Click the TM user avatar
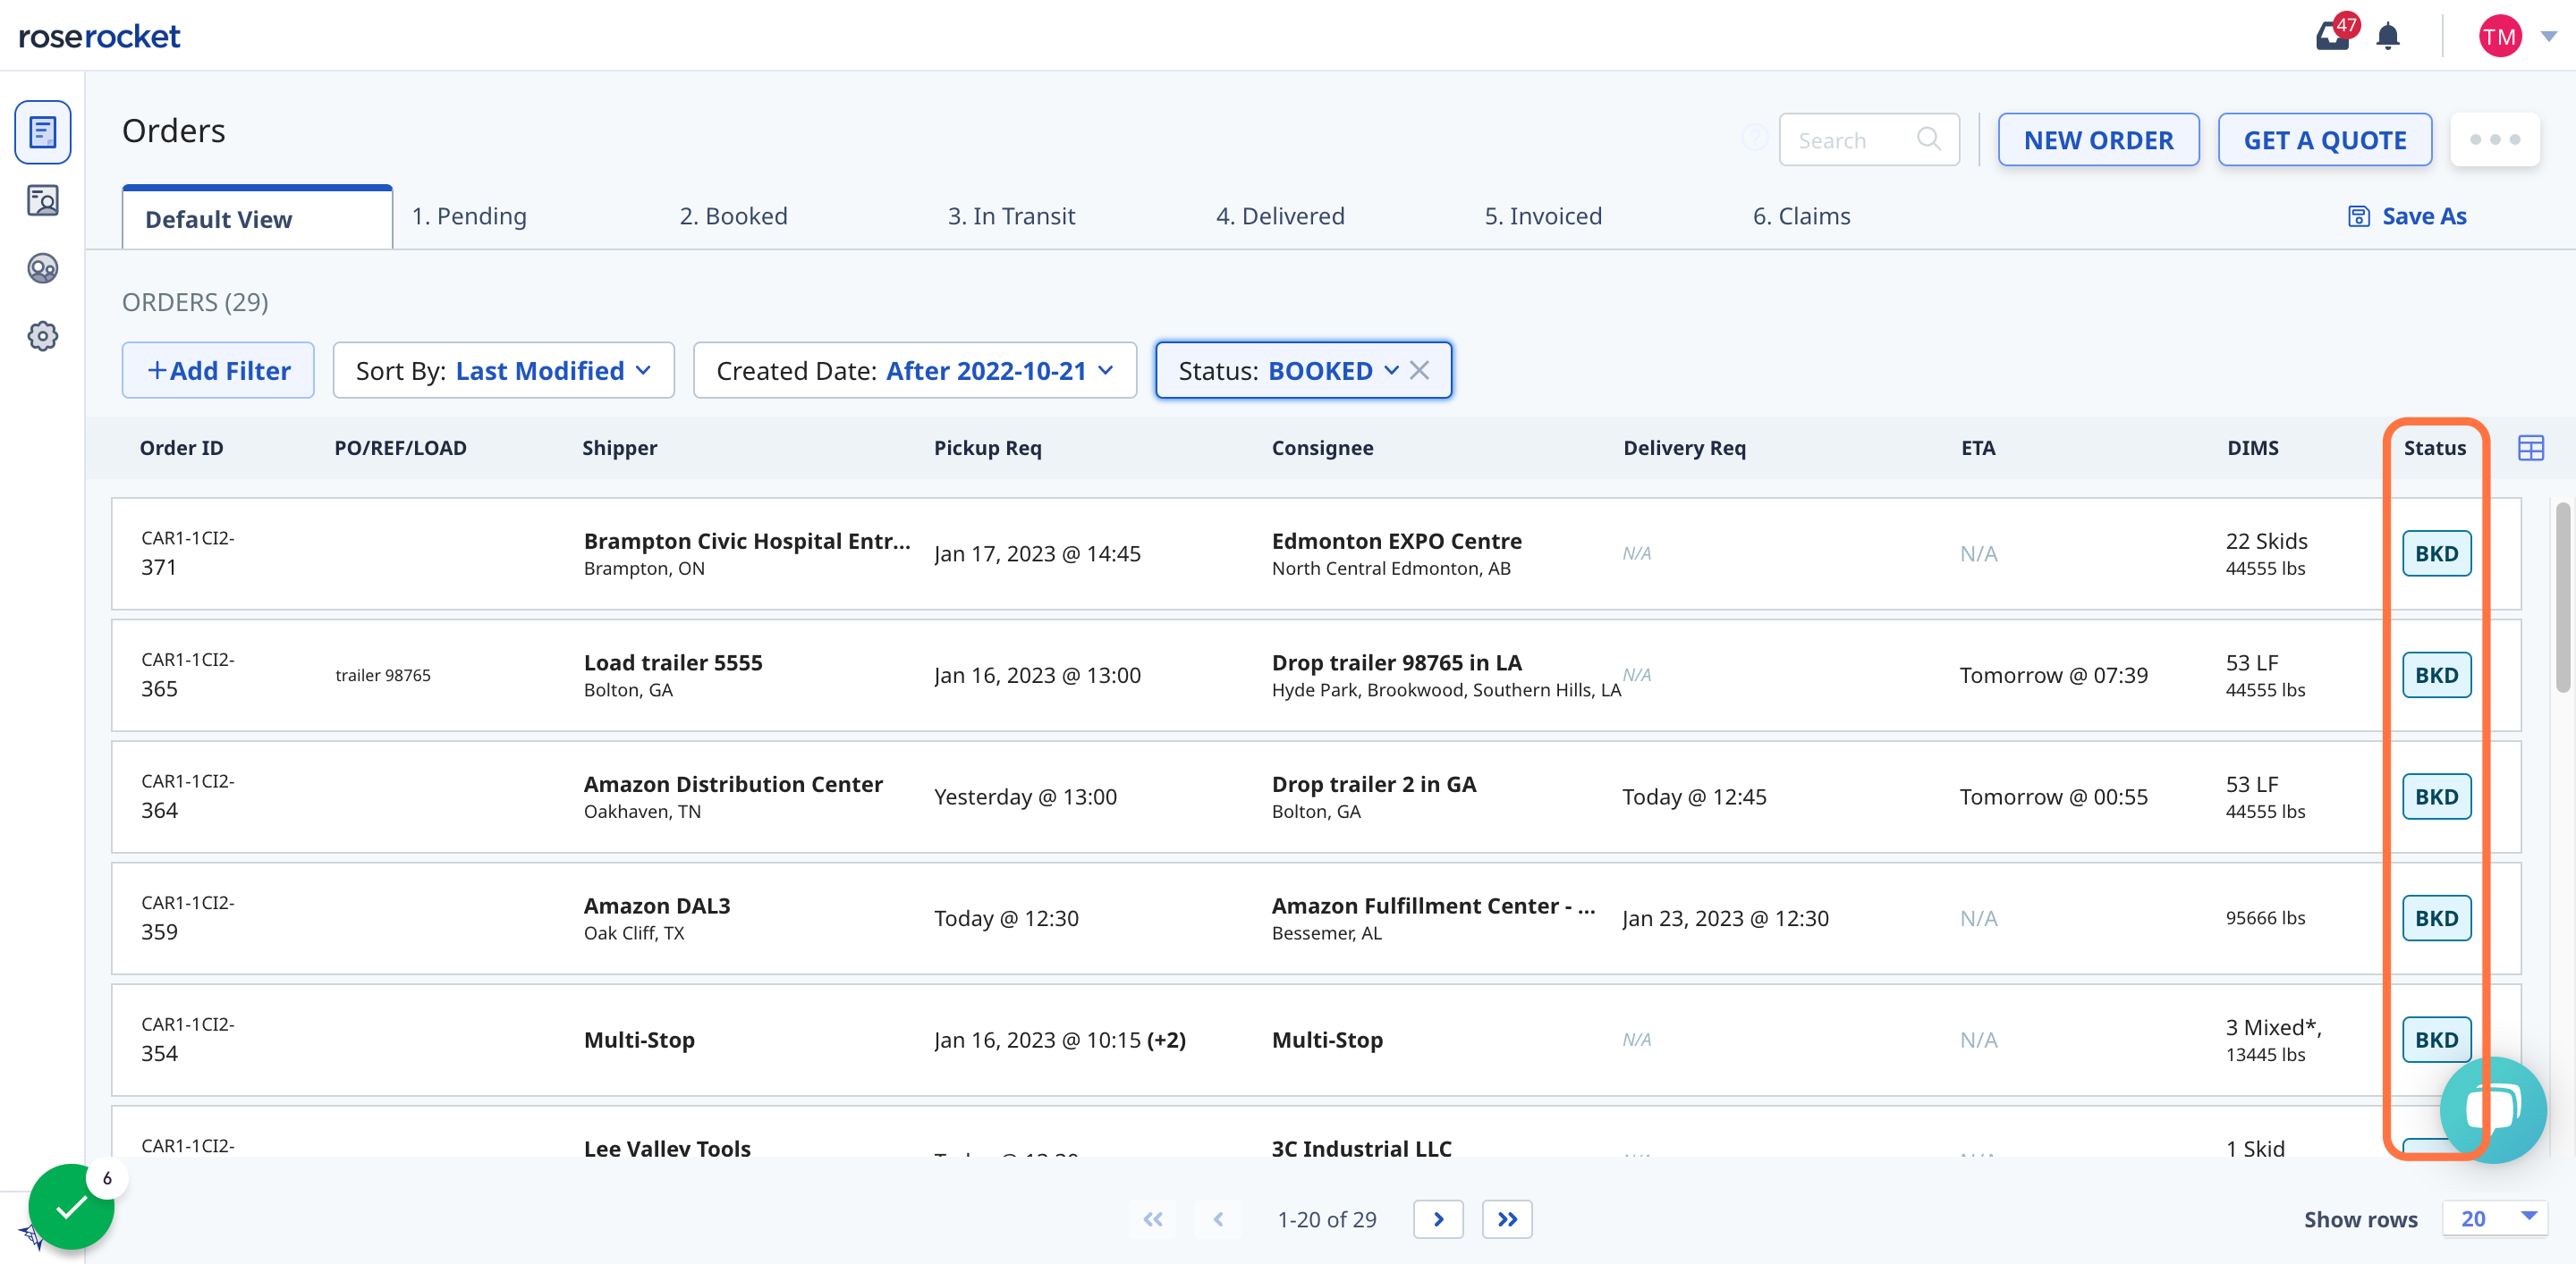The image size is (2576, 1264). (x=2499, y=36)
